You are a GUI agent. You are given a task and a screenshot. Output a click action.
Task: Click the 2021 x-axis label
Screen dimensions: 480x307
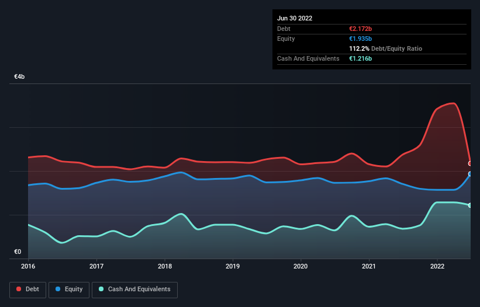(x=369, y=266)
